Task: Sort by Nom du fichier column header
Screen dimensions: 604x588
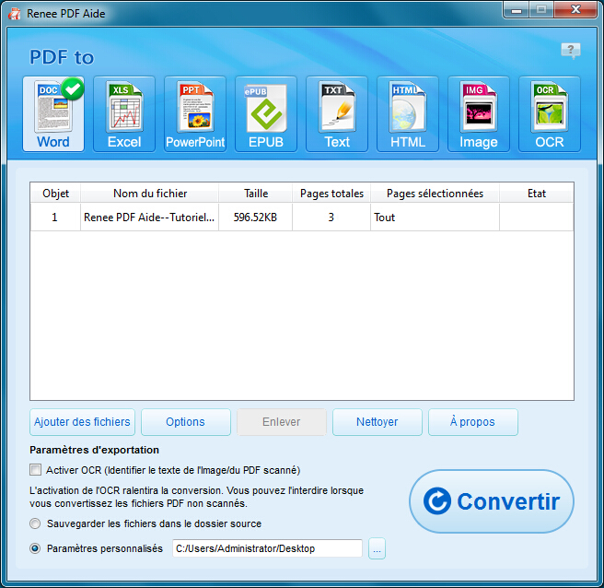Action: [150, 193]
